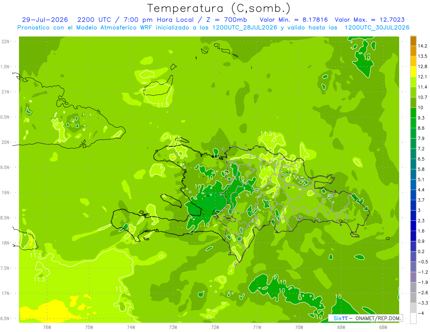Click the 'Valor Min. = 8.17816' value
Screen dimensions: 430x332
point(294,20)
